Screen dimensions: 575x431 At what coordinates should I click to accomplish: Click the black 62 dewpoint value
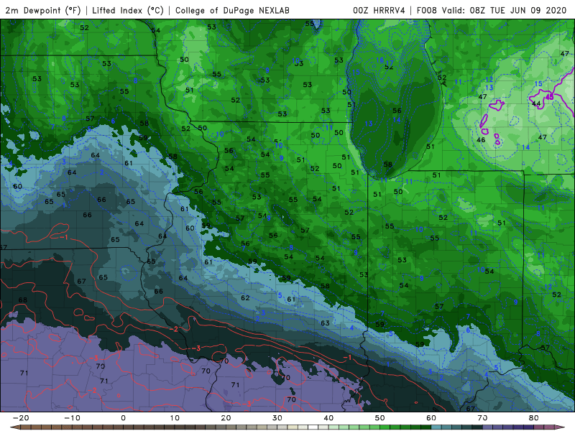pos(245,297)
